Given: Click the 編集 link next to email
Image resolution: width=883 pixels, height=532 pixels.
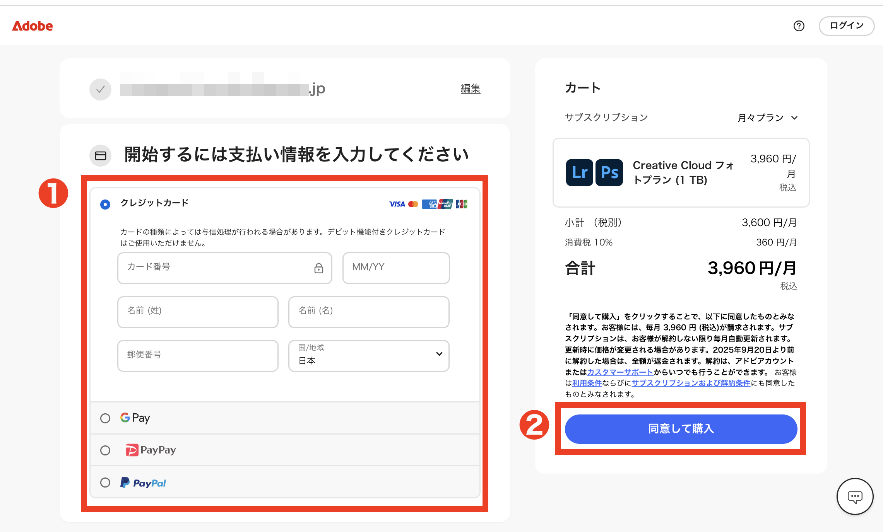Looking at the screenshot, I should [x=470, y=89].
